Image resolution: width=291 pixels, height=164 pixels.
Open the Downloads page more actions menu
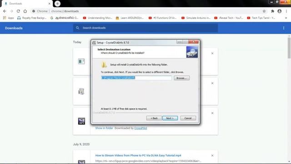click(284, 28)
